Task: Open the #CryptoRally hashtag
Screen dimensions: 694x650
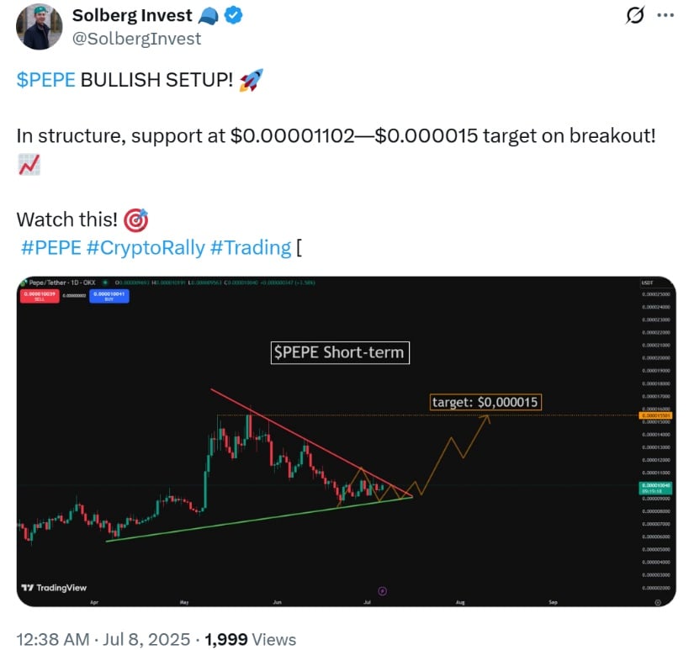Action: tap(146, 247)
